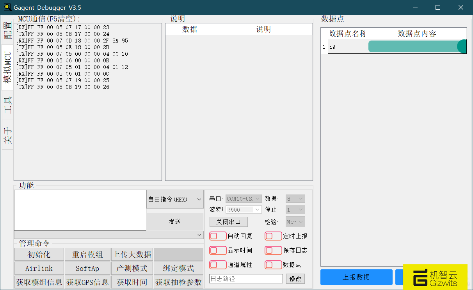Click the Gagent Debugger app icon in title bar
Viewport: 473px width, 290px height.
[7, 7]
